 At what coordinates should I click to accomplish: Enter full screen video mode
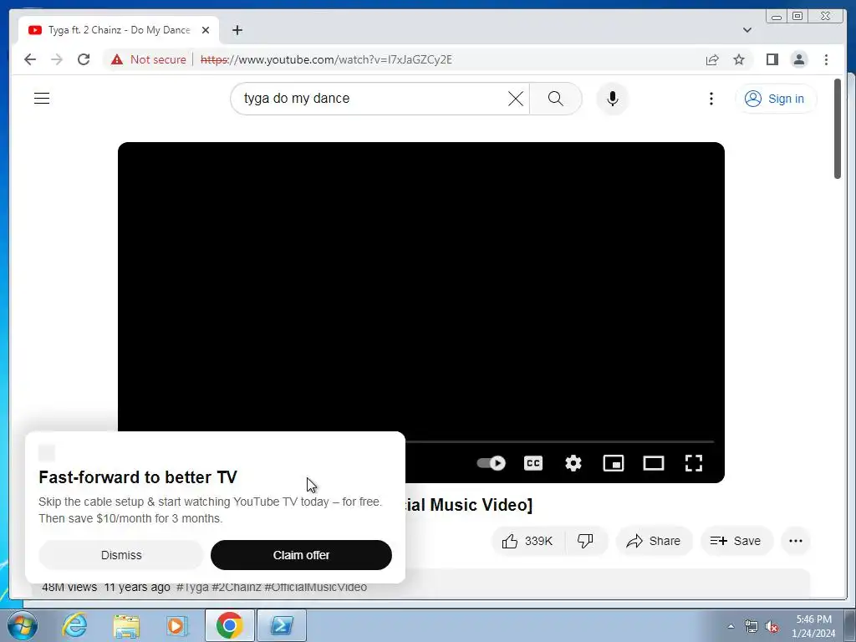694,463
